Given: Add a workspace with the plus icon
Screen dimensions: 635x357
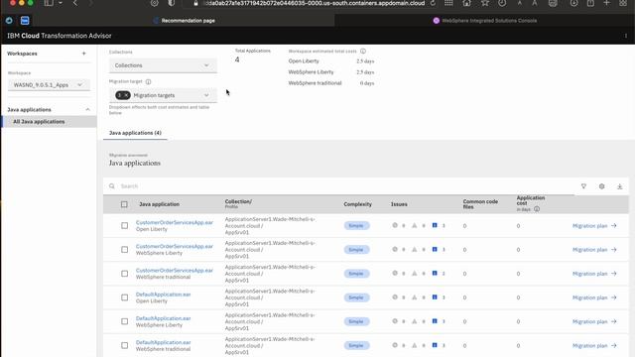Looking at the screenshot, I should [x=83, y=54].
